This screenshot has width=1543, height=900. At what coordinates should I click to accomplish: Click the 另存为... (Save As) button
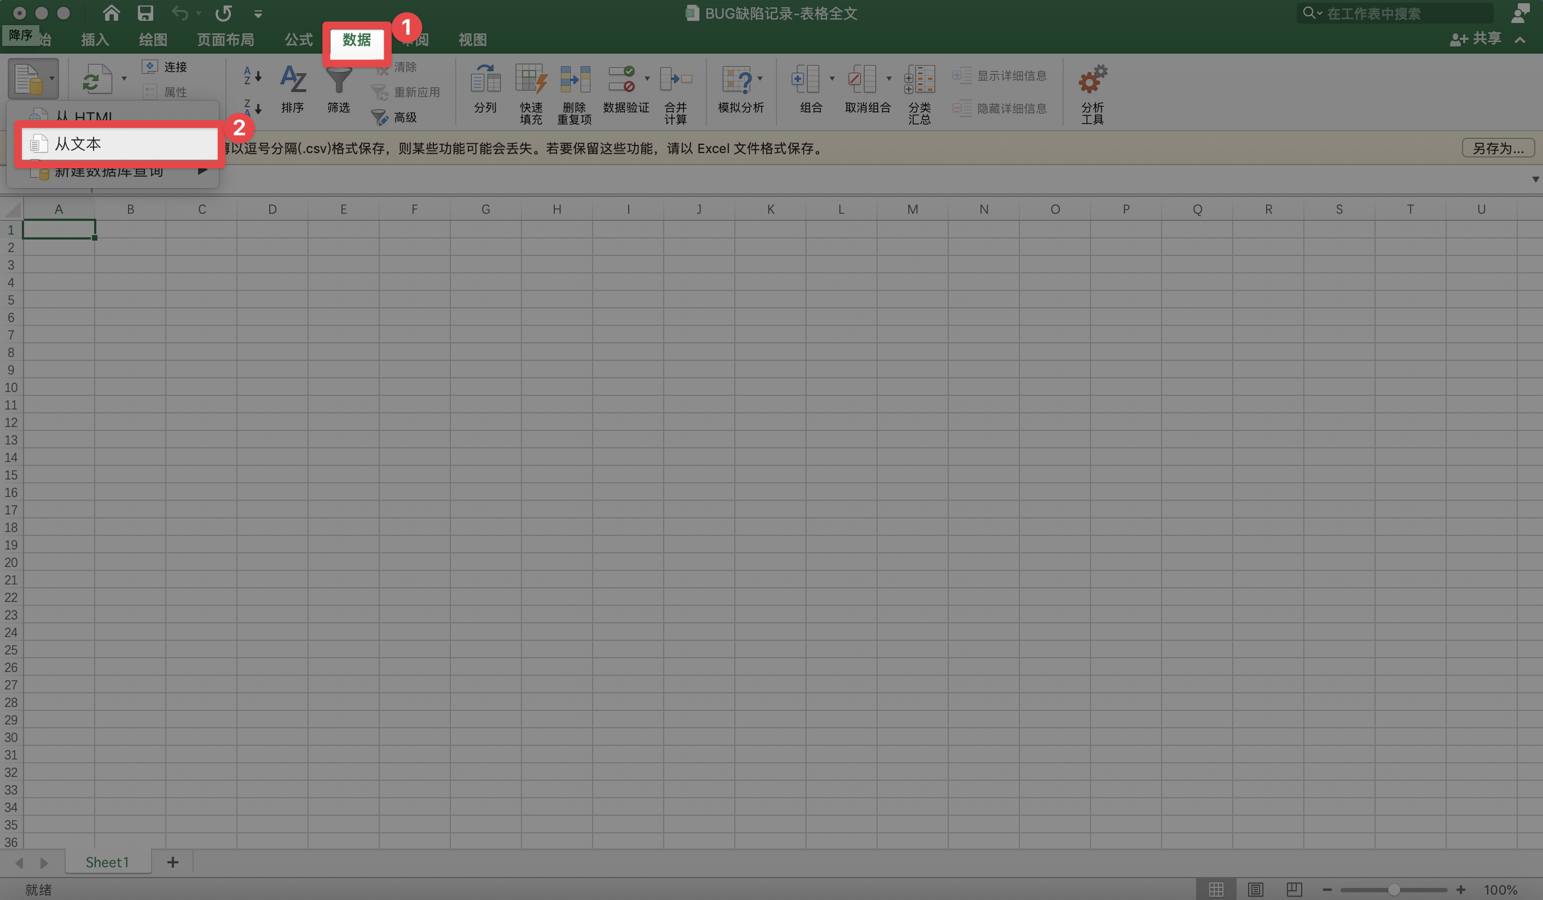coord(1497,148)
